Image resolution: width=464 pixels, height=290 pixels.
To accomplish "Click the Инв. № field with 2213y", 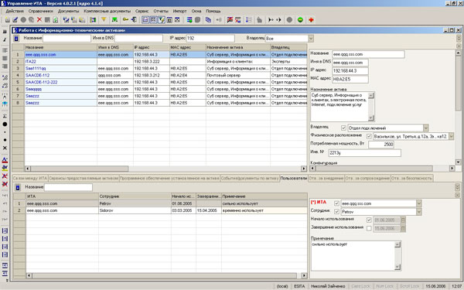I will tap(364, 153).
